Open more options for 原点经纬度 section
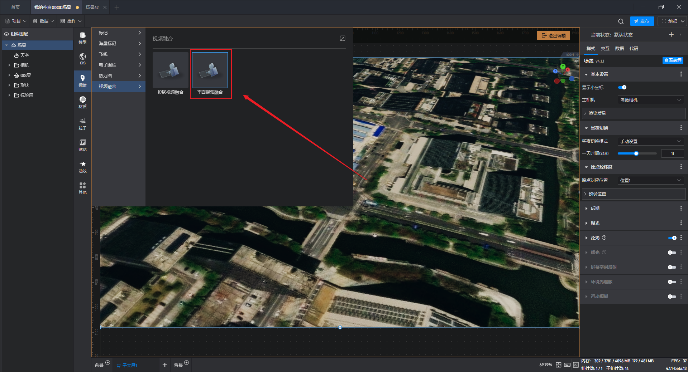The width and height of the screenshot is (688, 372). (x=681, y=167)
